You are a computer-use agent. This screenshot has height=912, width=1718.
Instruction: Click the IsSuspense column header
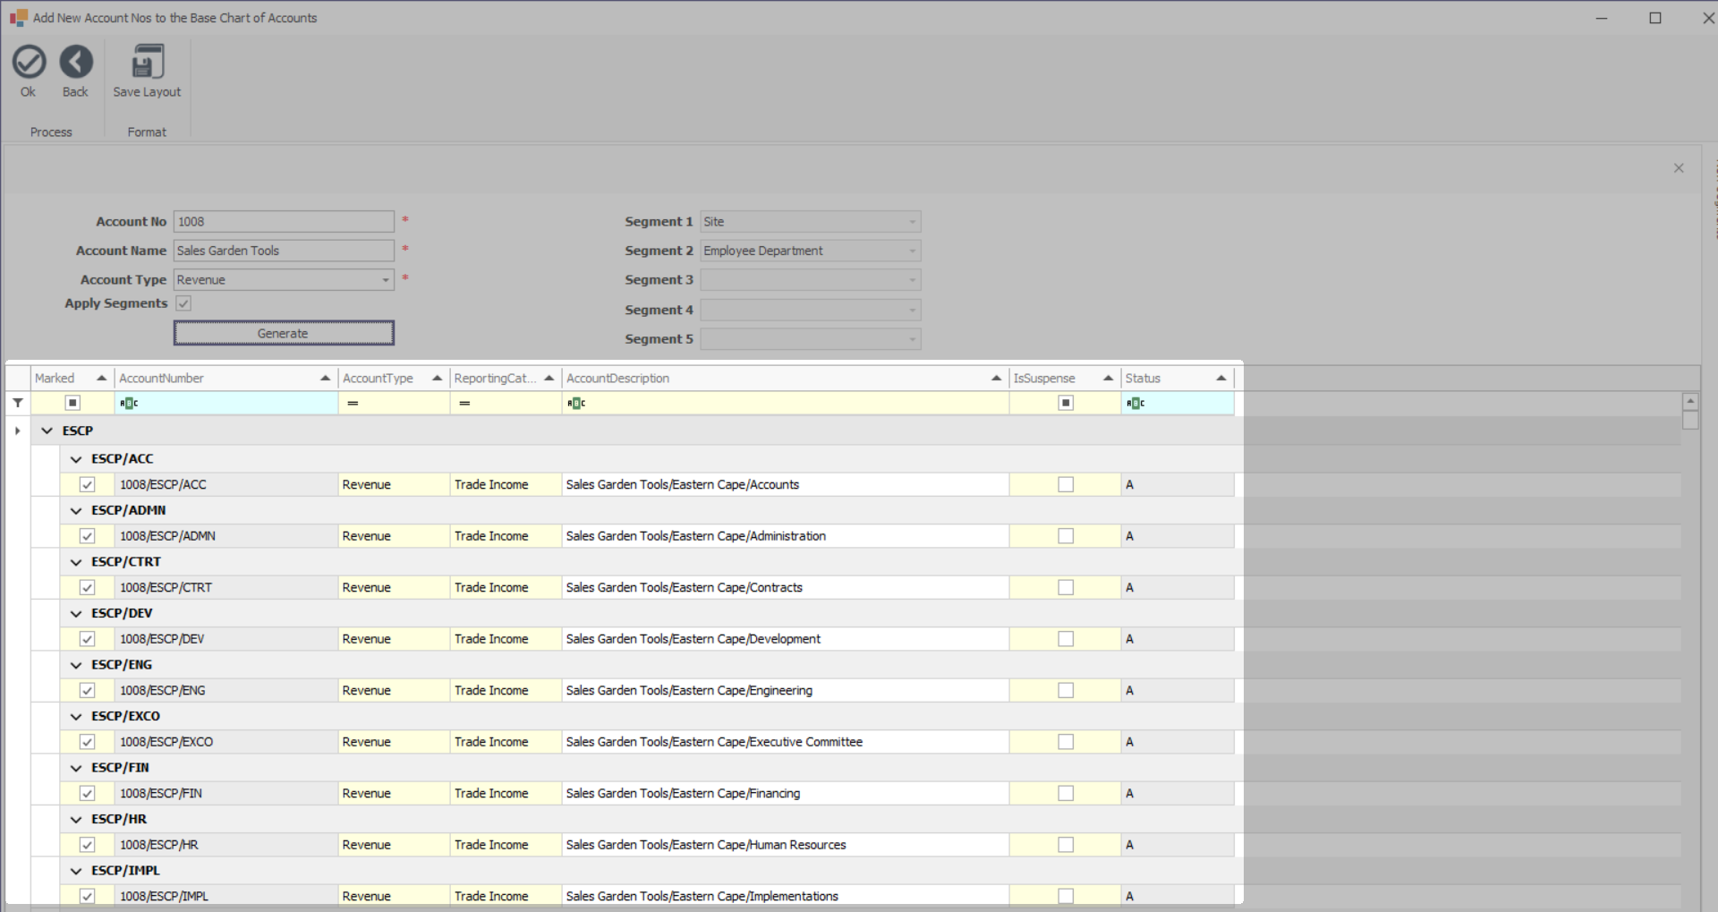tap(1065, 379)
